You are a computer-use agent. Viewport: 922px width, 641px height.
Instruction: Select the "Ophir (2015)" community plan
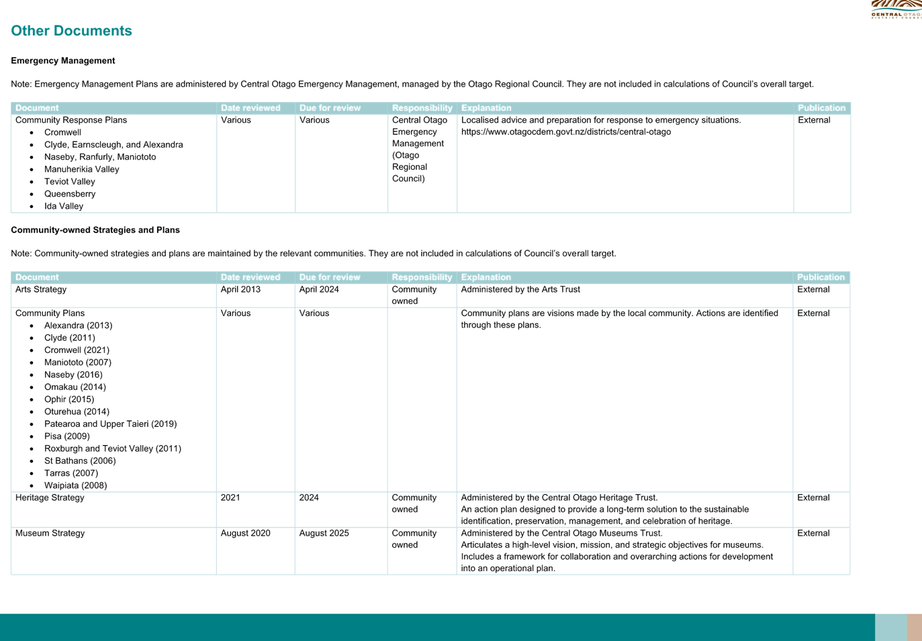point(69,399)
